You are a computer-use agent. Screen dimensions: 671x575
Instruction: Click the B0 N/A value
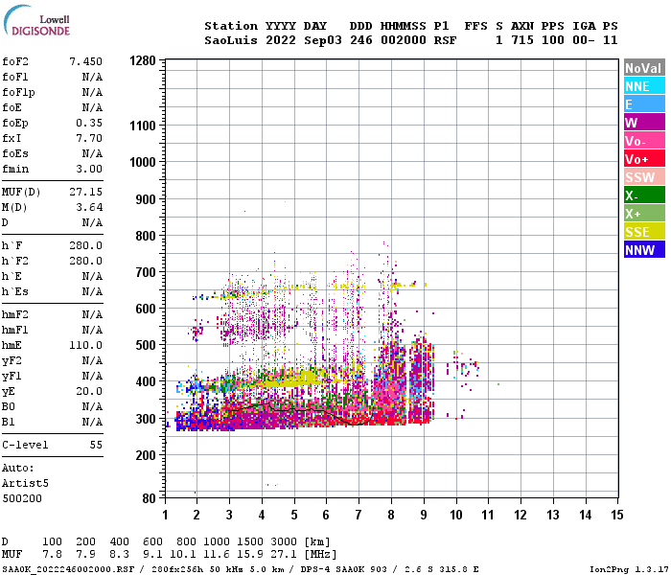(92, 406)
